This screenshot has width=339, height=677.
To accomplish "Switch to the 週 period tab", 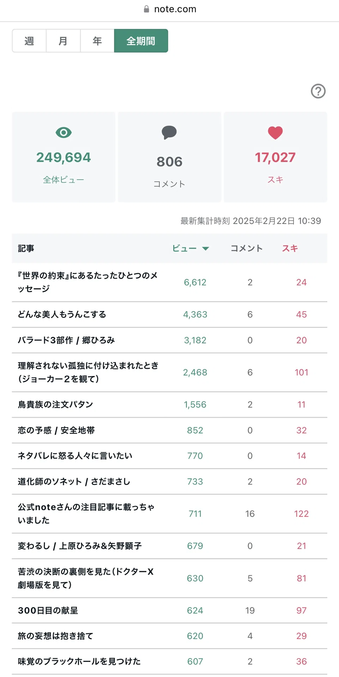I will [29, 41].
